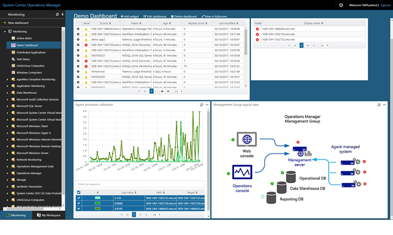Expand the Operations Manager folder
Screen dimensions: 393x235
7,173
